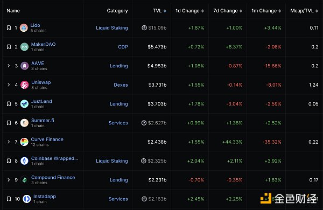Screen dimensions: 323x210
Task: Bookmark the JustLend row
Action: click(9, 104)
